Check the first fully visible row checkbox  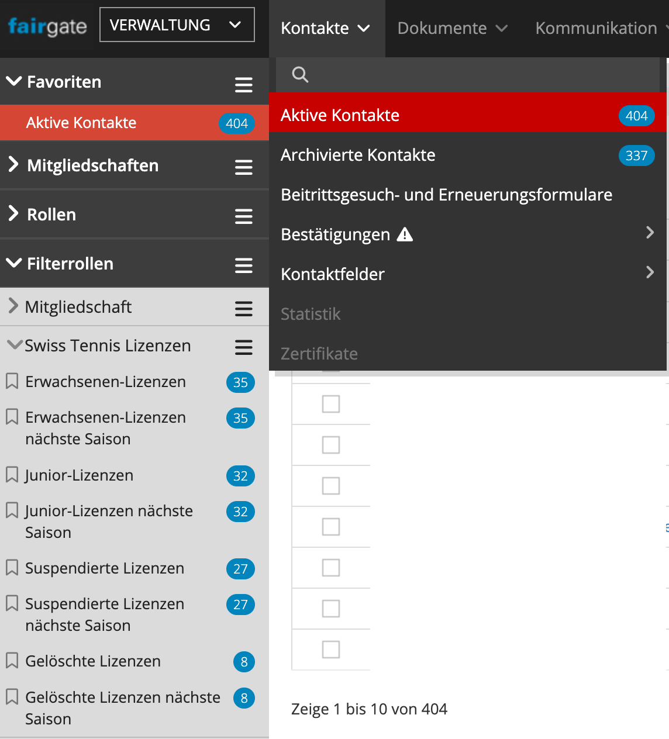tap(331, 404)
